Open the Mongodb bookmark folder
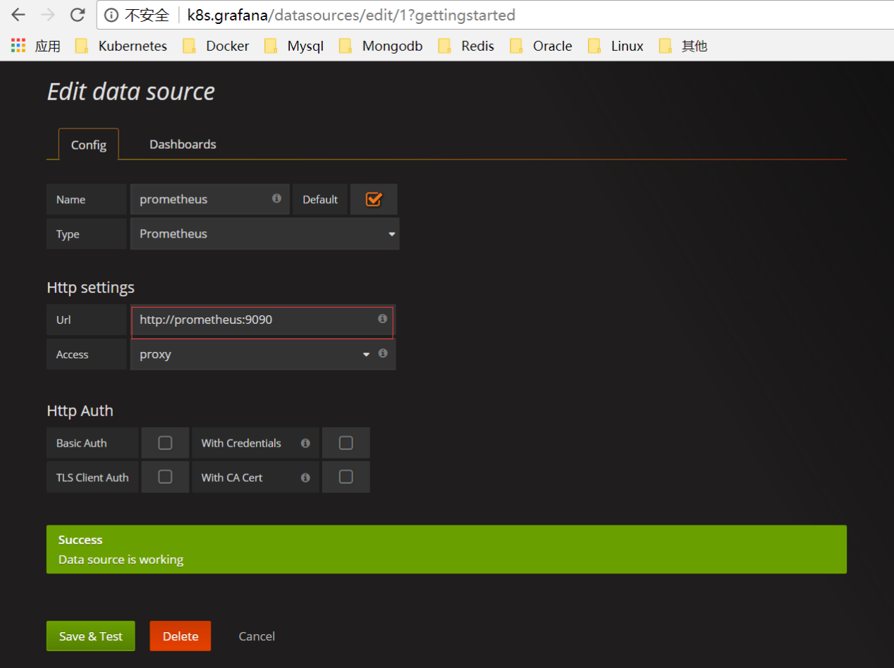This screenshot has width=894, height=668. [x=381, y=46]
